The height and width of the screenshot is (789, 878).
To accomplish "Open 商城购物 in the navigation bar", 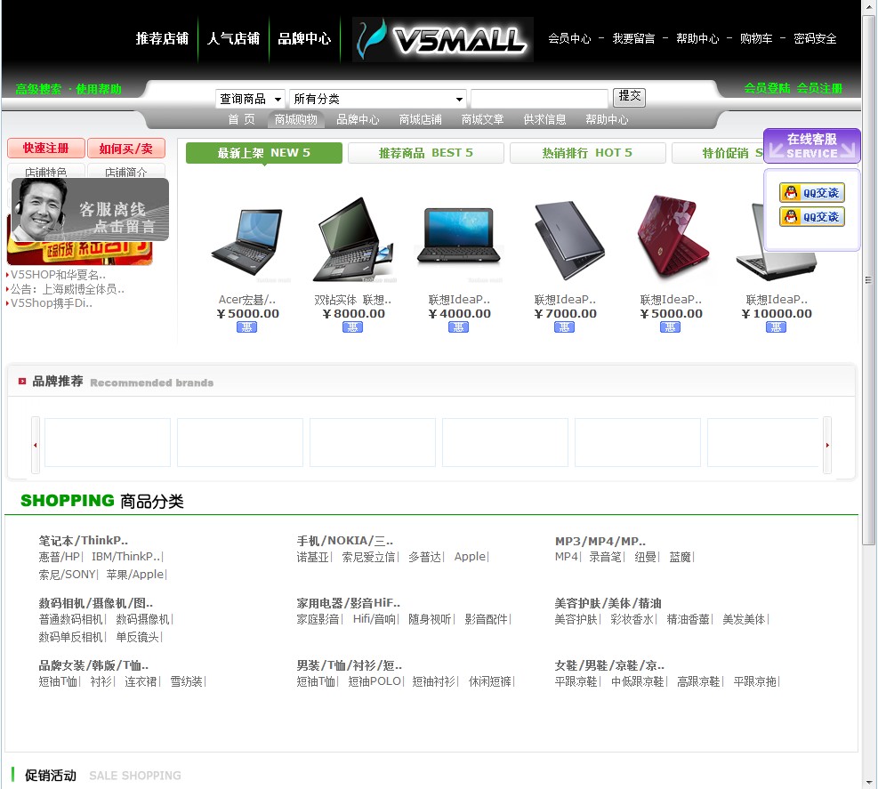I will coord(295,119).
